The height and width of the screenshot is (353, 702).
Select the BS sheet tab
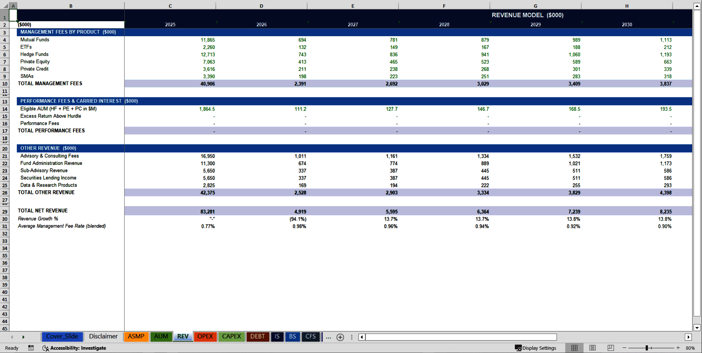point(292,337)
